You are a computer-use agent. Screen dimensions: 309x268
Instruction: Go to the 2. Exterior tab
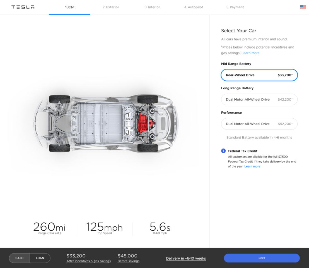click(x=111, y=7)
